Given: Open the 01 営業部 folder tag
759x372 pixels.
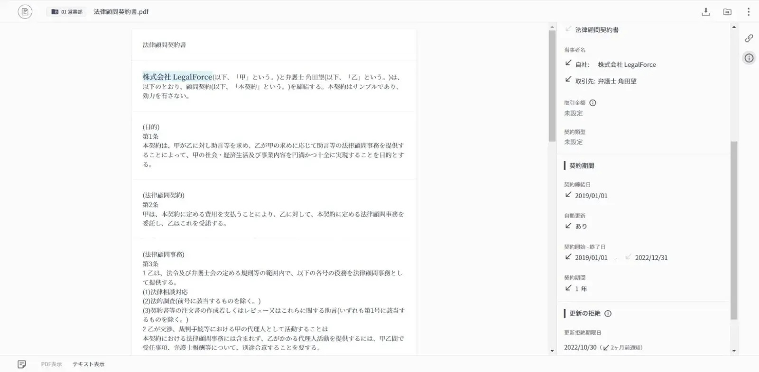Looking at the screenshot, I should [67, 12].
